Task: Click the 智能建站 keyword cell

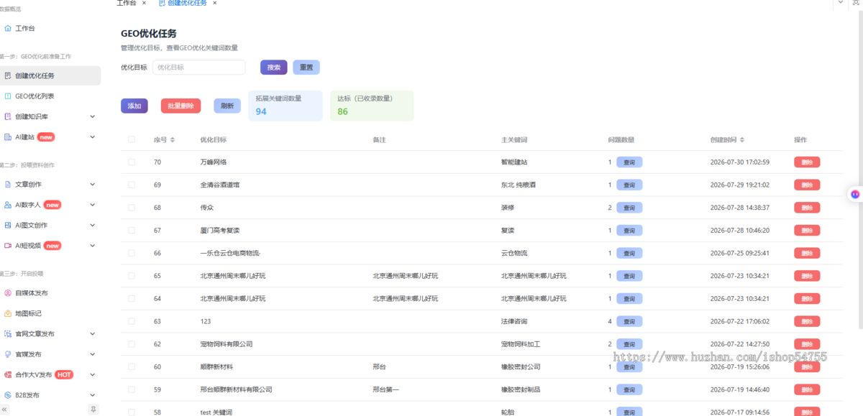Action: (514, 162)
